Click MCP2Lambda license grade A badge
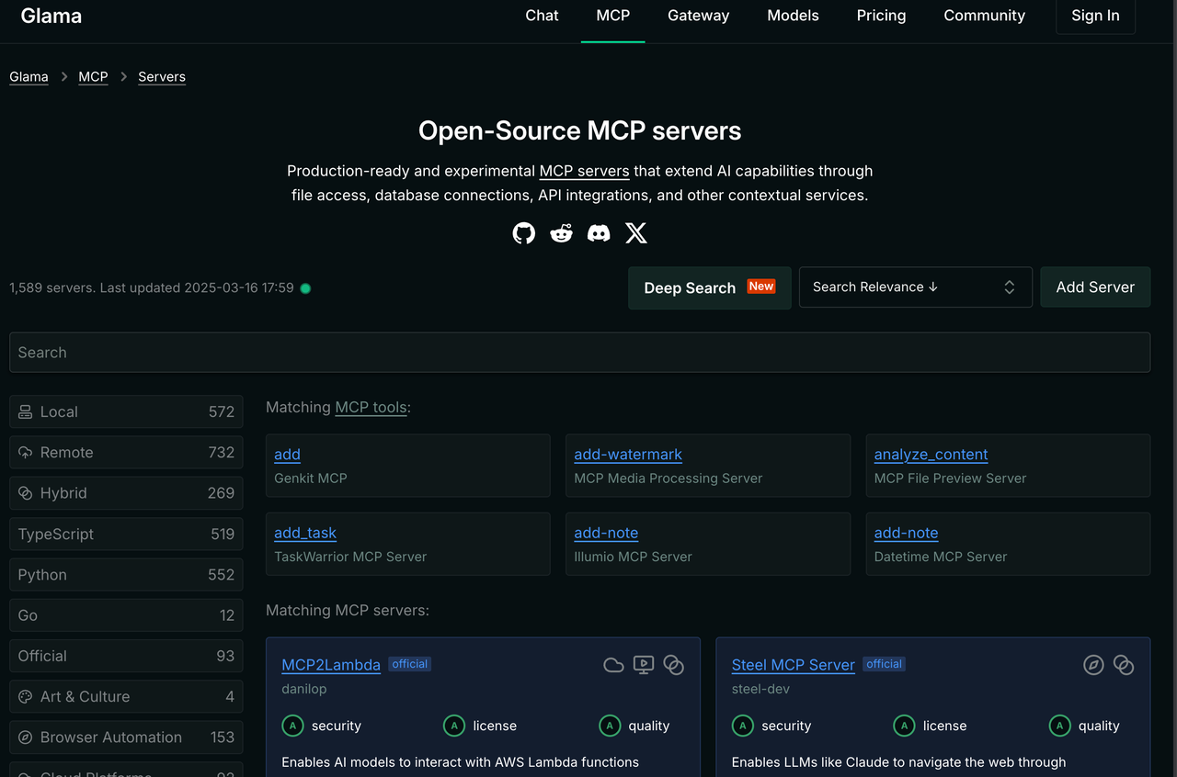1177x777 pixels. [x=454, y=726]
